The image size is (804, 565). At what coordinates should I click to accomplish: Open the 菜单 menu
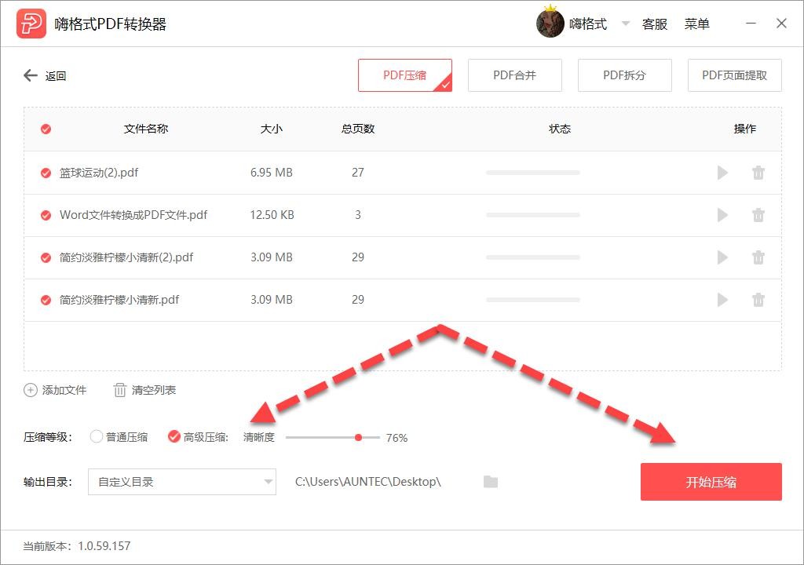(697, 24)
